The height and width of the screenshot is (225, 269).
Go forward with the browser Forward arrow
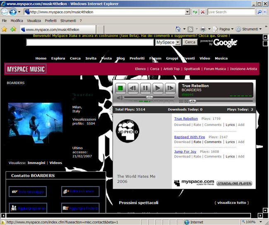coord(13,12)
